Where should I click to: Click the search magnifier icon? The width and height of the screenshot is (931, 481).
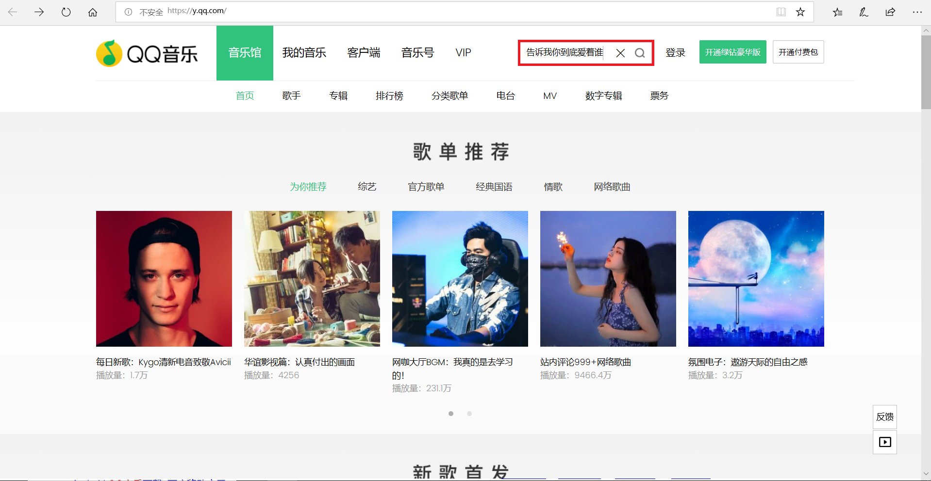tap(640, 53)
